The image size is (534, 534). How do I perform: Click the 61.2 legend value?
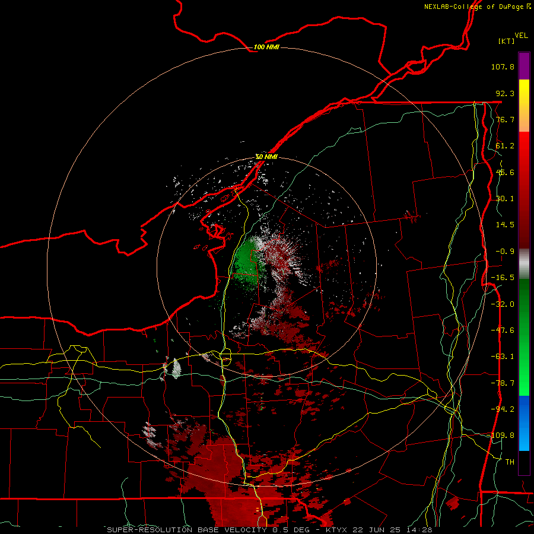pyautogui.click(x=505, y=146)
